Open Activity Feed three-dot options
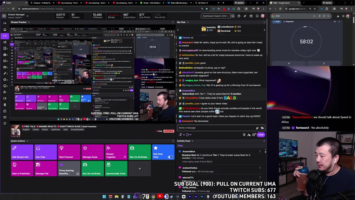This screenshot has width=355, height=200. coord(264,141)
